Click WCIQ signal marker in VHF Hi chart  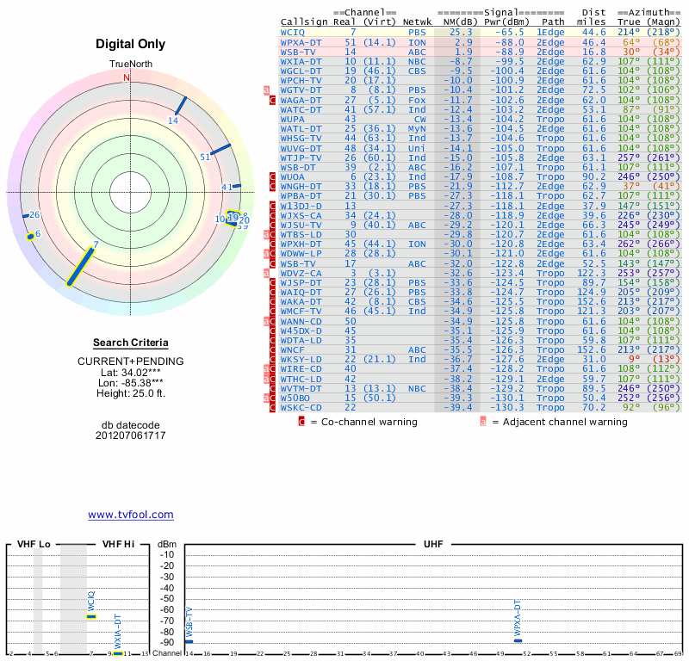coord(91,616)
